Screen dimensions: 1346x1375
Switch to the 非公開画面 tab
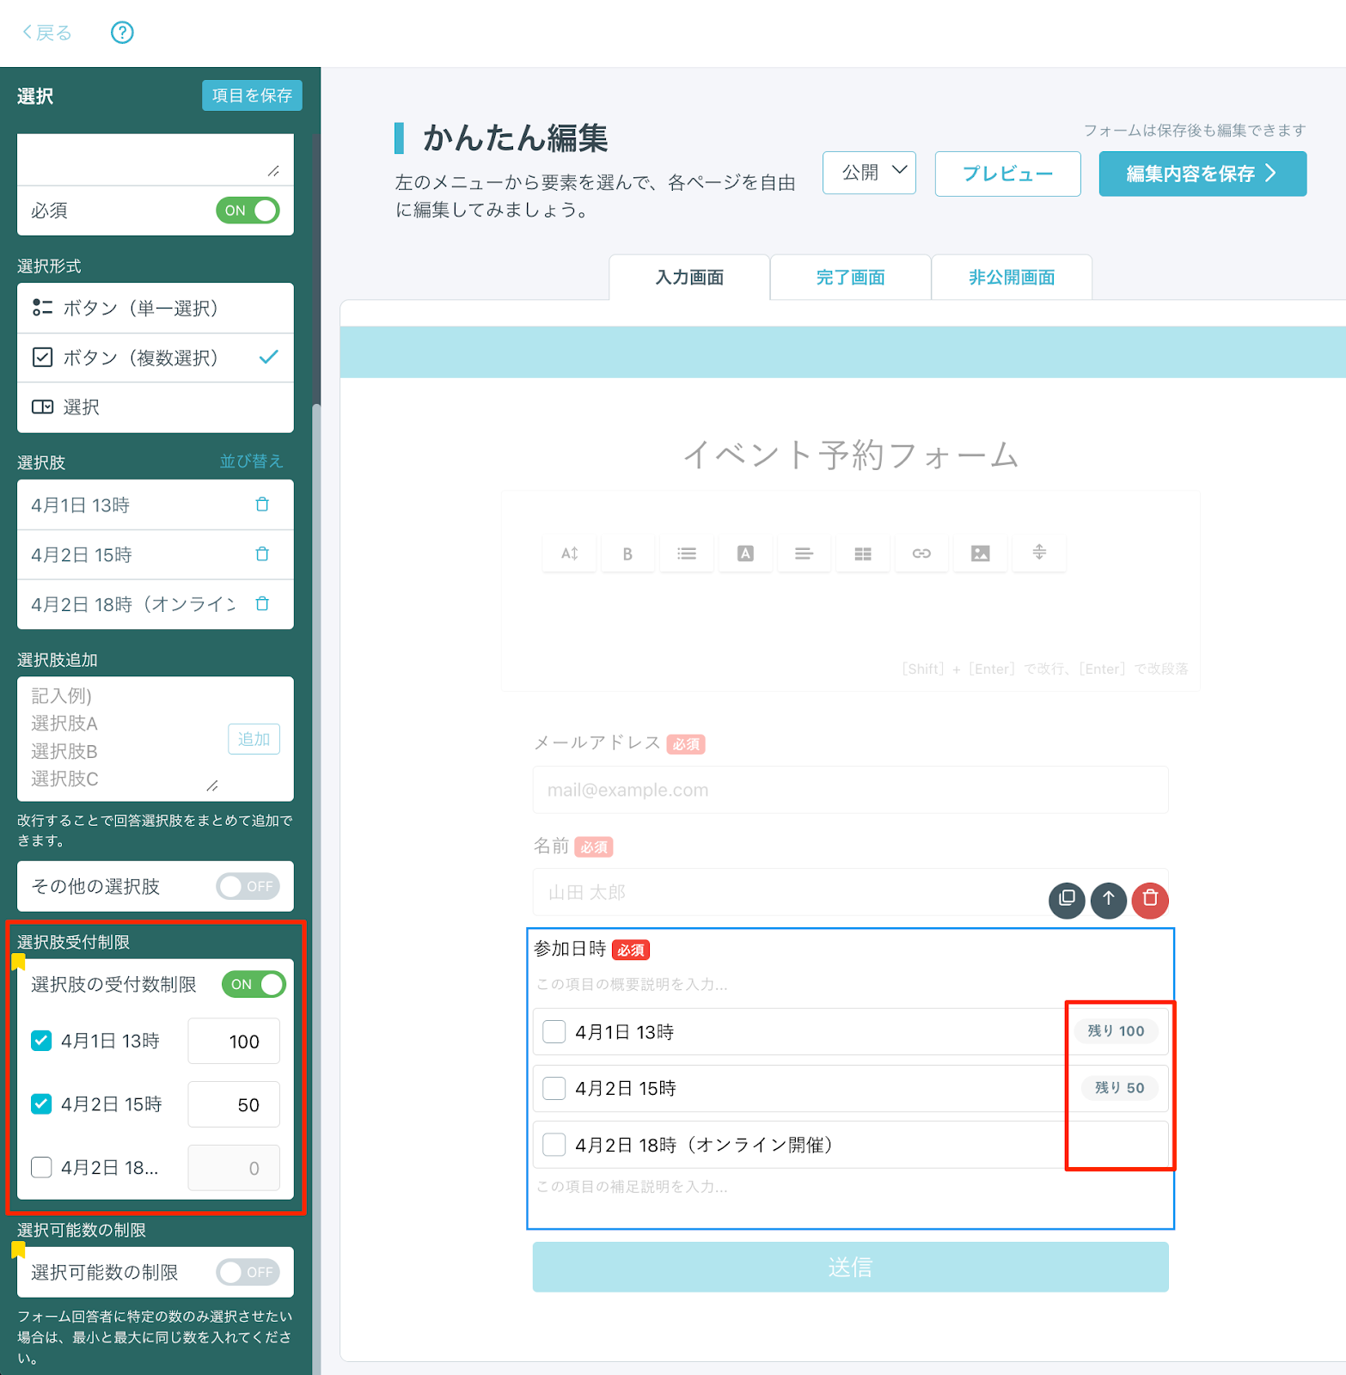[x=1012, y=278]
